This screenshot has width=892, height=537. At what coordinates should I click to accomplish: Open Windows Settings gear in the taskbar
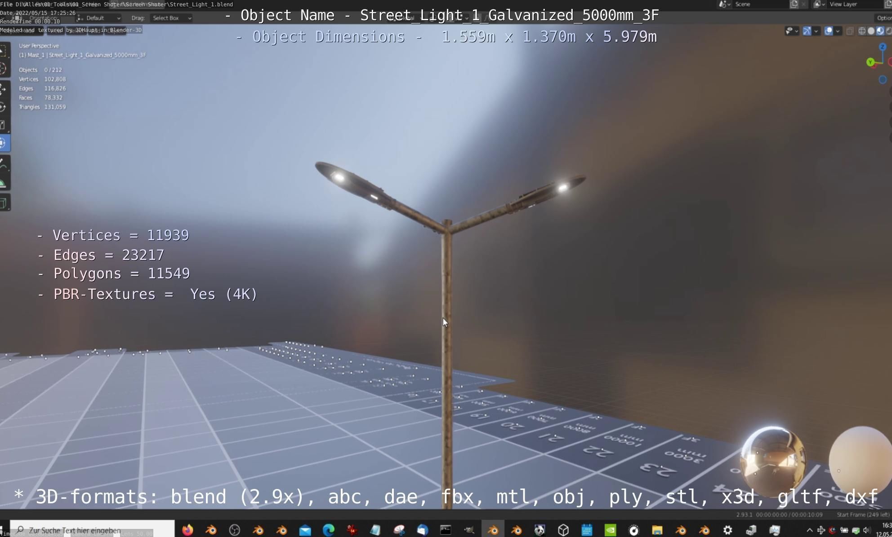click(x=727, y=530)
